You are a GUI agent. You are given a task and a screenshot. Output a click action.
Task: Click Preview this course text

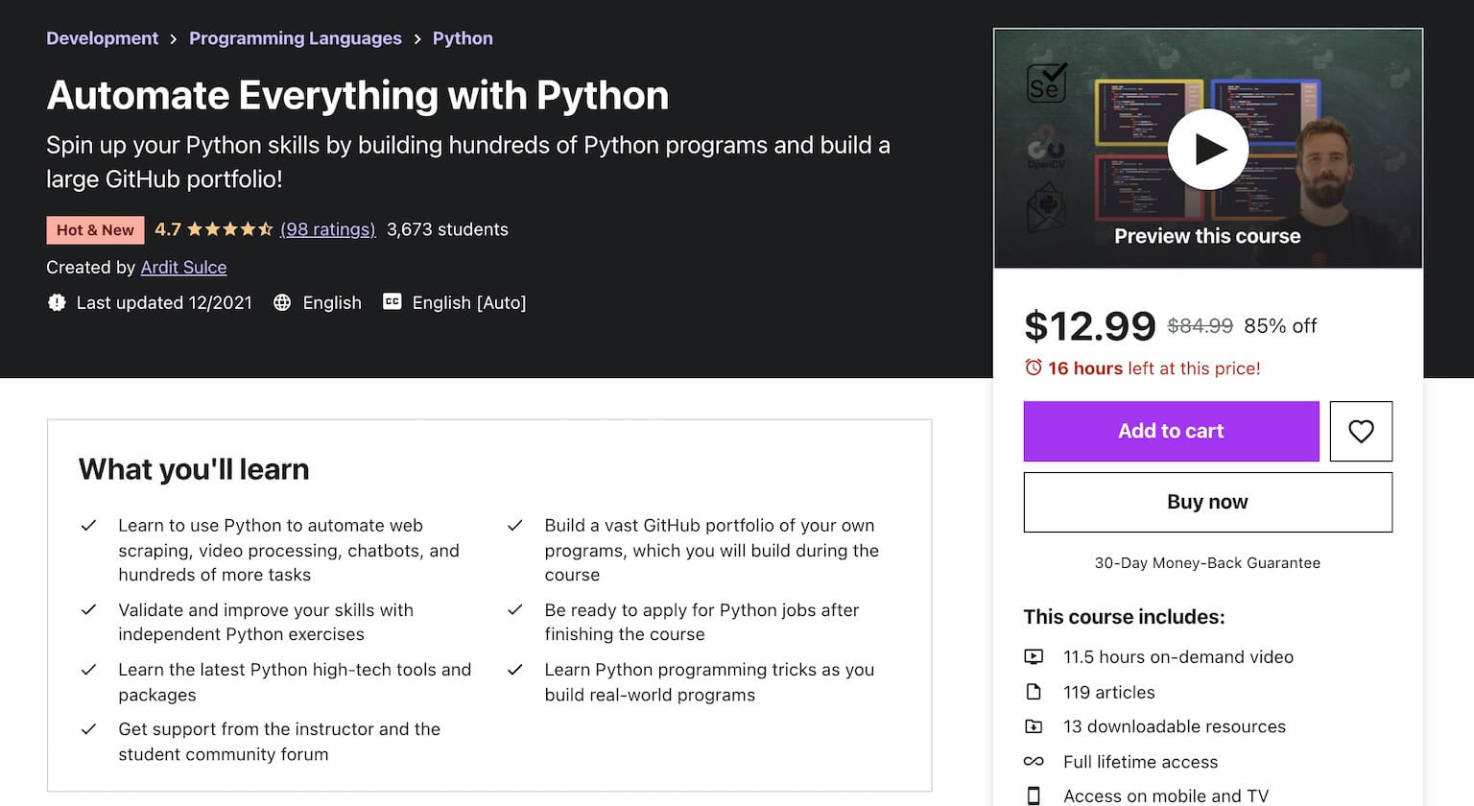click(1207, 236)
